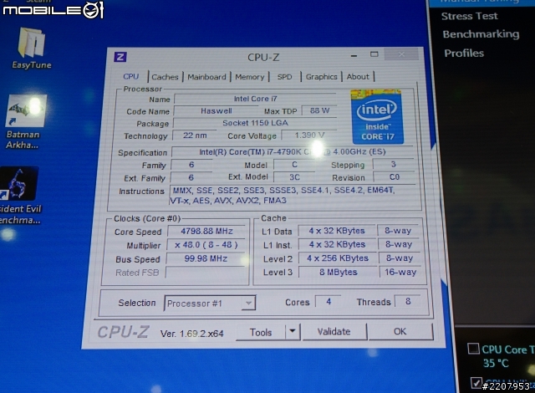The height and width of the screenshot is (393, 535).
Task: Close the CPU-Z window
Action: [401, 54]
